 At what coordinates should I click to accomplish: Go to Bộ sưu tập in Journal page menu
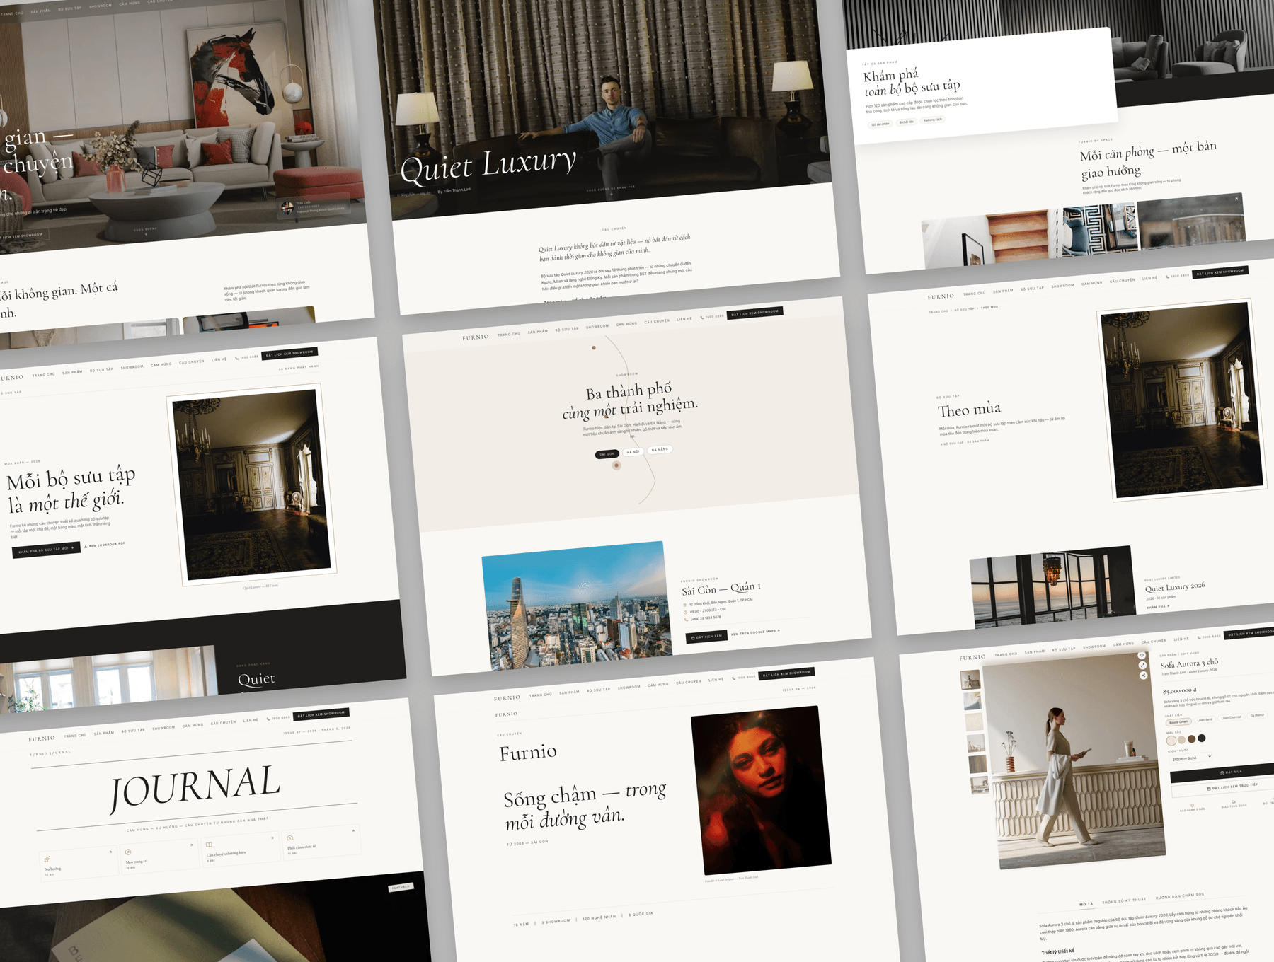(133, 731)
